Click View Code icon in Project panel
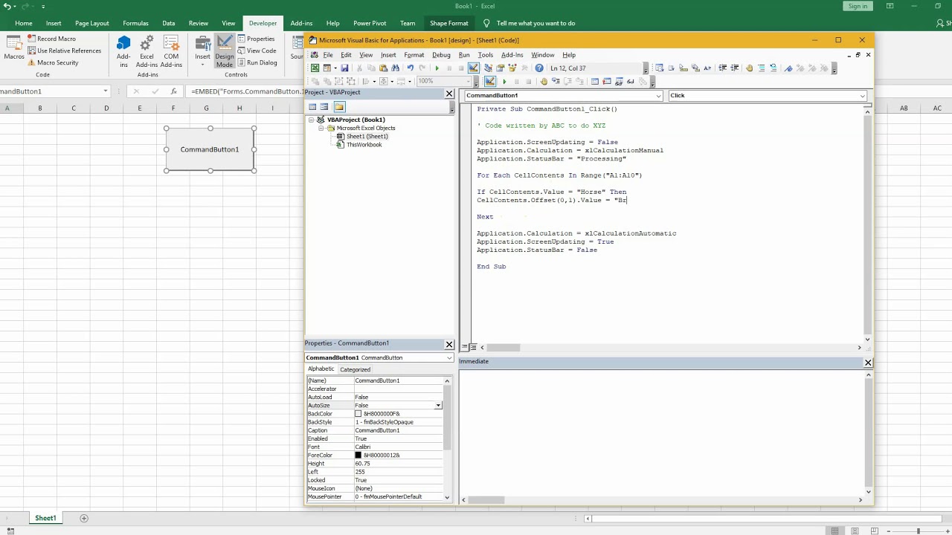Image resolution: width=952 pixels, height=535 pixels. pos(312,106)
